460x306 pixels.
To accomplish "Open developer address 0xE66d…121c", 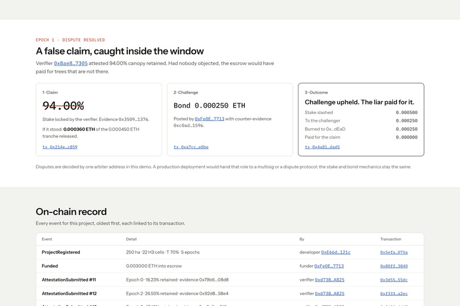I will [336, 252].
